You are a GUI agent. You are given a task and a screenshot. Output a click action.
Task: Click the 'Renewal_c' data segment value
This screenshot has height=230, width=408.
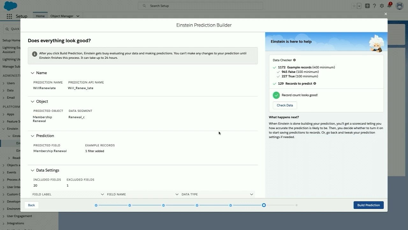pyautogui.click(x=76, y=117)
